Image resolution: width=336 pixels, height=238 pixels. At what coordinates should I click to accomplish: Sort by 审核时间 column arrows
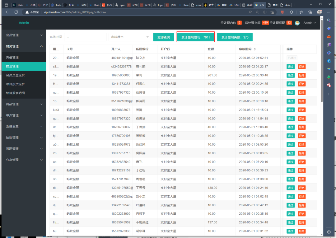[255, 49]
